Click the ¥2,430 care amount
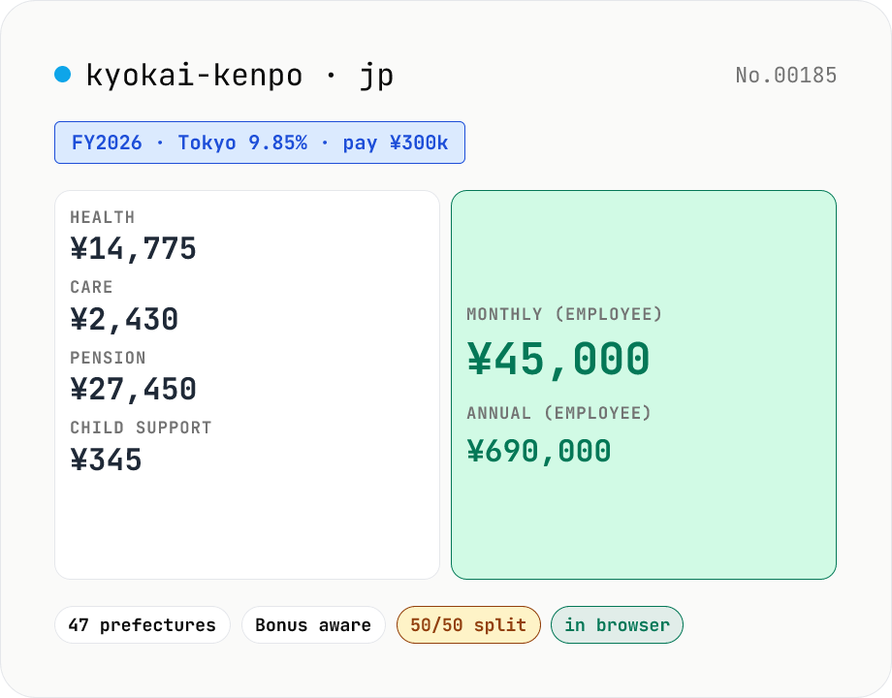Image resolution: width=892 pixels, height=698 pixels. pos(124,319)
